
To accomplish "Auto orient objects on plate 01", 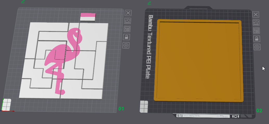I will (128, 21).
